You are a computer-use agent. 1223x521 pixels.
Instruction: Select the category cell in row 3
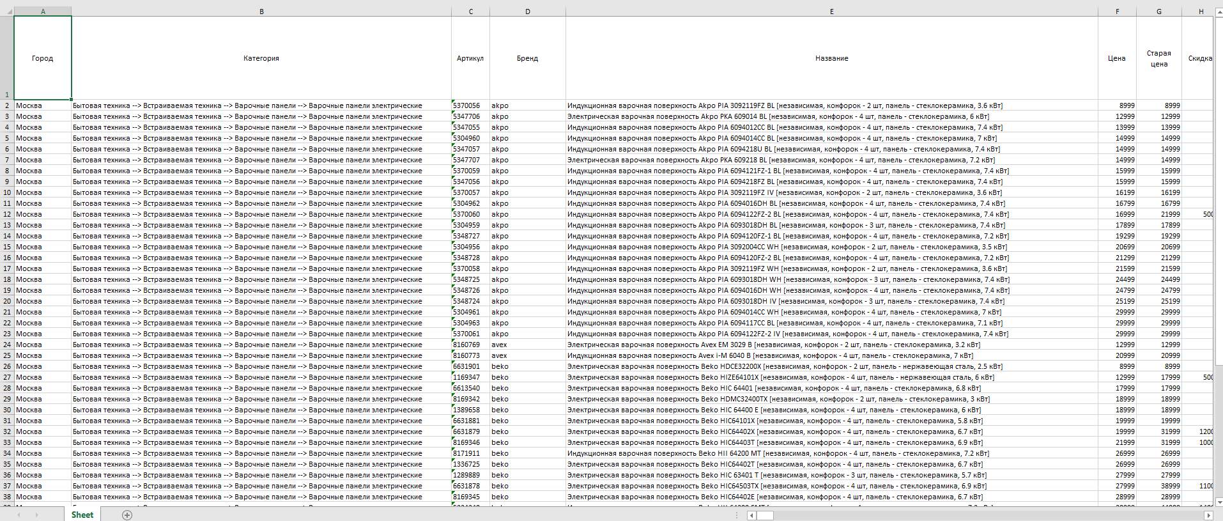point(261,116)
